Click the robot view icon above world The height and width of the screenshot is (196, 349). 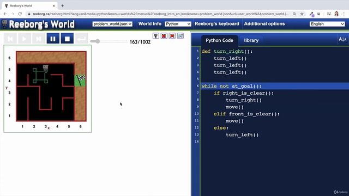[x=156, y=36]
